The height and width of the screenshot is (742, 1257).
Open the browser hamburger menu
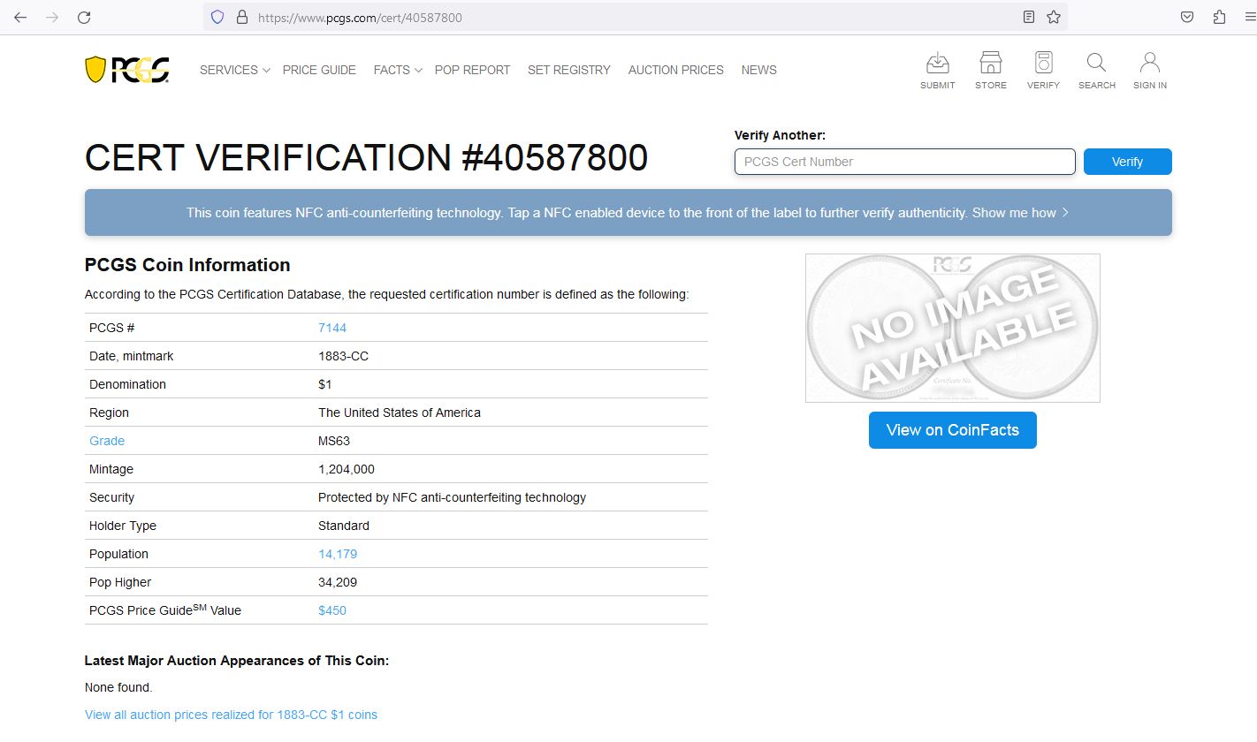[1249, 17]
